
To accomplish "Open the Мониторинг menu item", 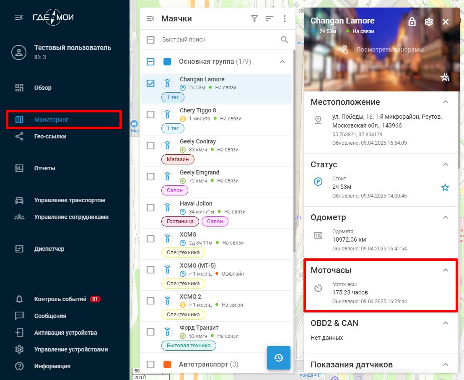I will [50, 120].
